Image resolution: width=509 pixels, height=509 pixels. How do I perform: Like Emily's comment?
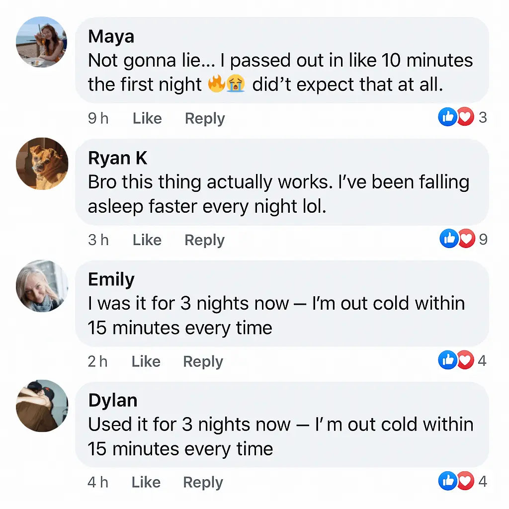pyautogui.click(x=146, y=361)
